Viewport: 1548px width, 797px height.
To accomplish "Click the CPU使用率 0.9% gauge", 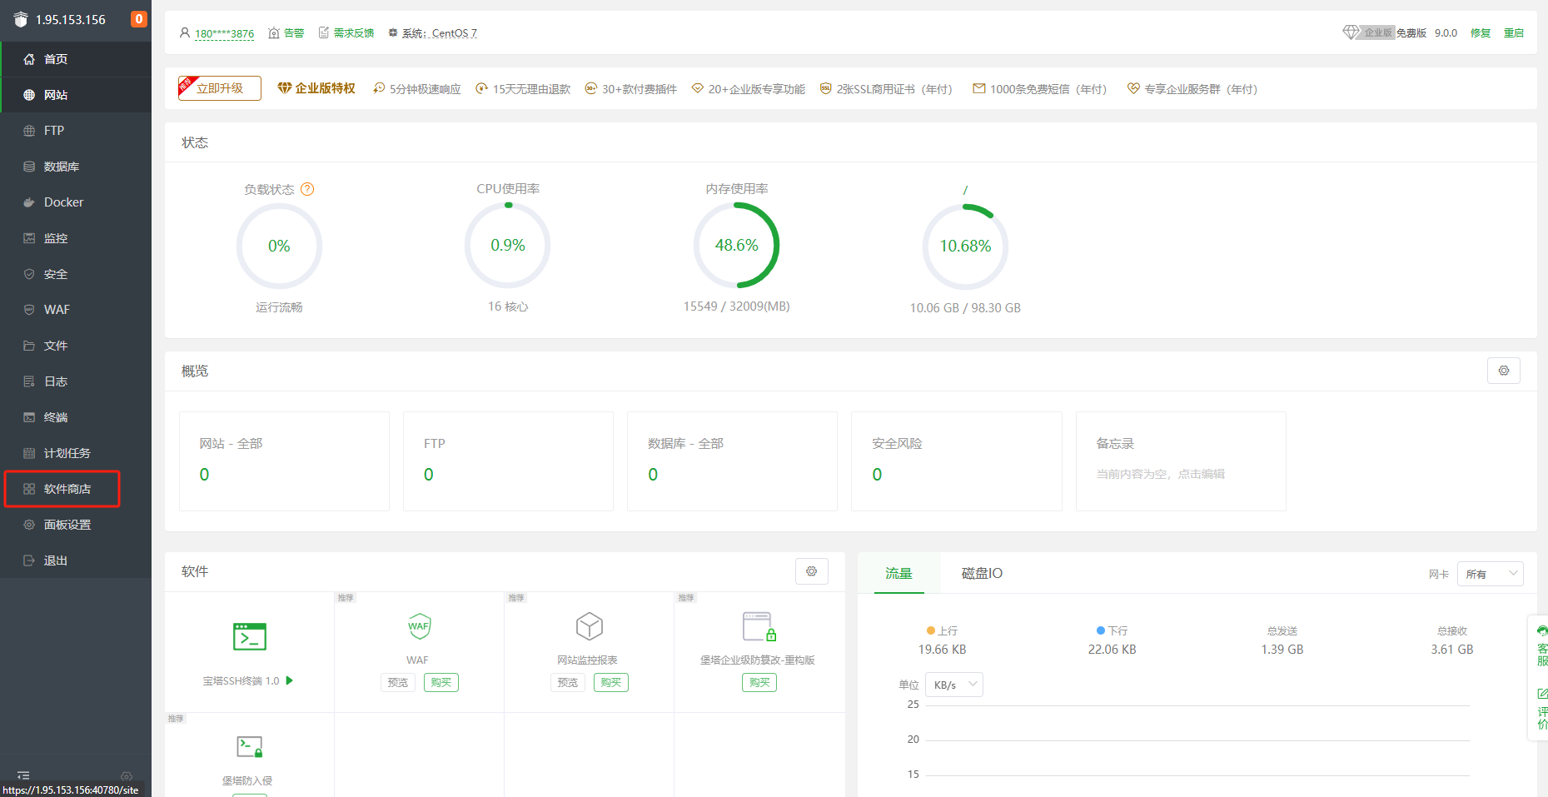I will point(508,246).
